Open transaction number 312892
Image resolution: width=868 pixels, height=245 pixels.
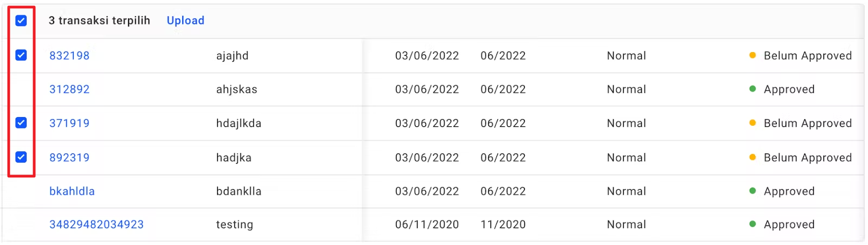(69, 89)
